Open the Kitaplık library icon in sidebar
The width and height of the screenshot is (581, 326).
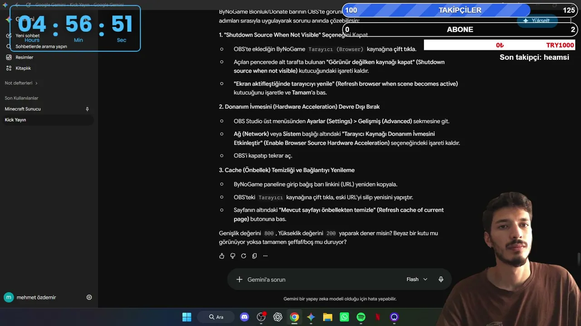pos(9,68)
